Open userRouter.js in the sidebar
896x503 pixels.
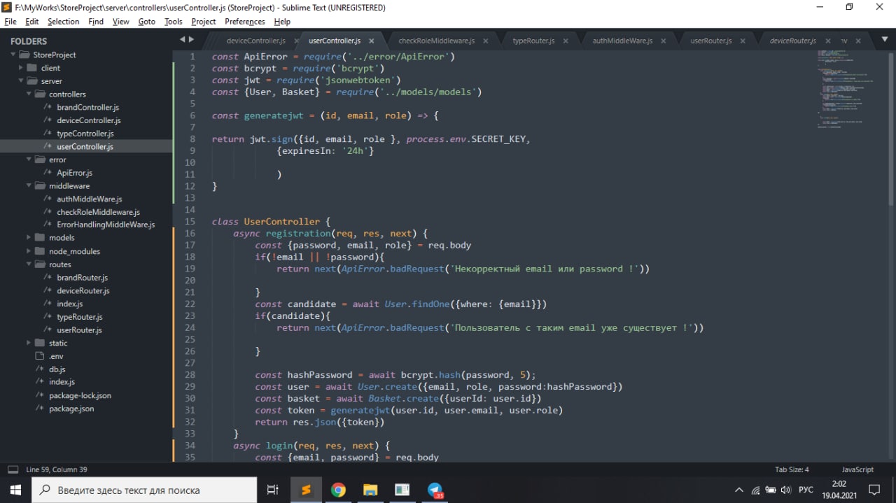pos(79,330)
